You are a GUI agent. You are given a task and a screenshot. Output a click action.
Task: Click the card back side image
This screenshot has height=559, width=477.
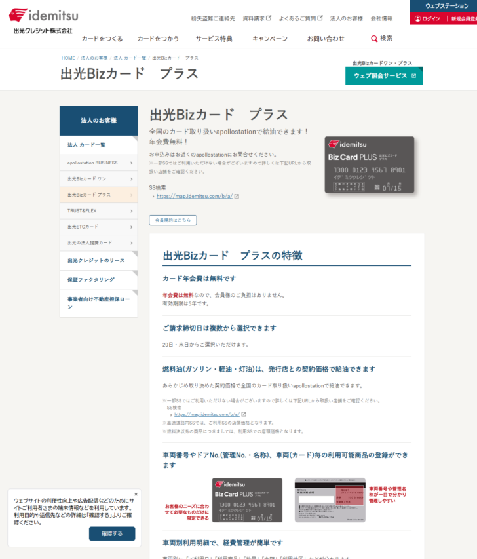click(x=330, y=500)
